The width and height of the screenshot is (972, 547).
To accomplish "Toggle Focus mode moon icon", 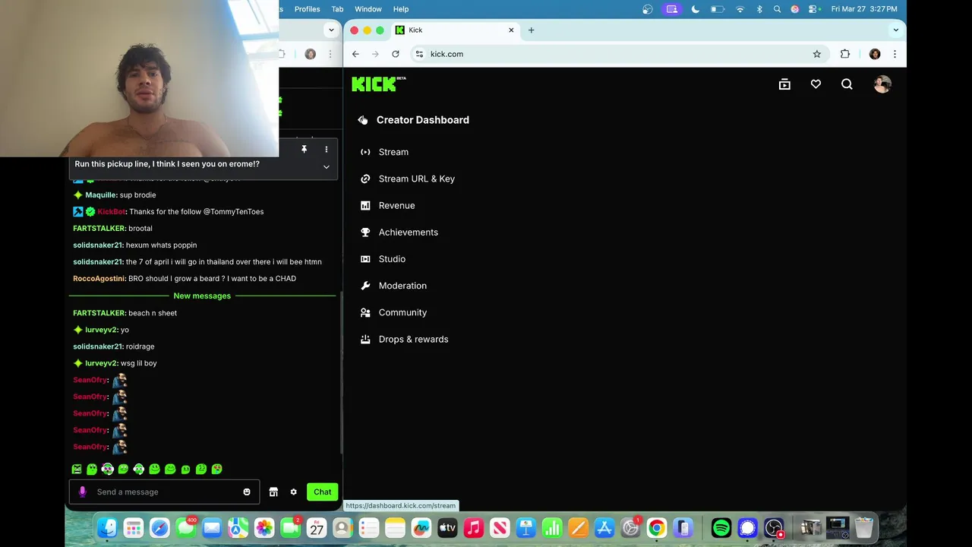I will (x=696, y=9).
